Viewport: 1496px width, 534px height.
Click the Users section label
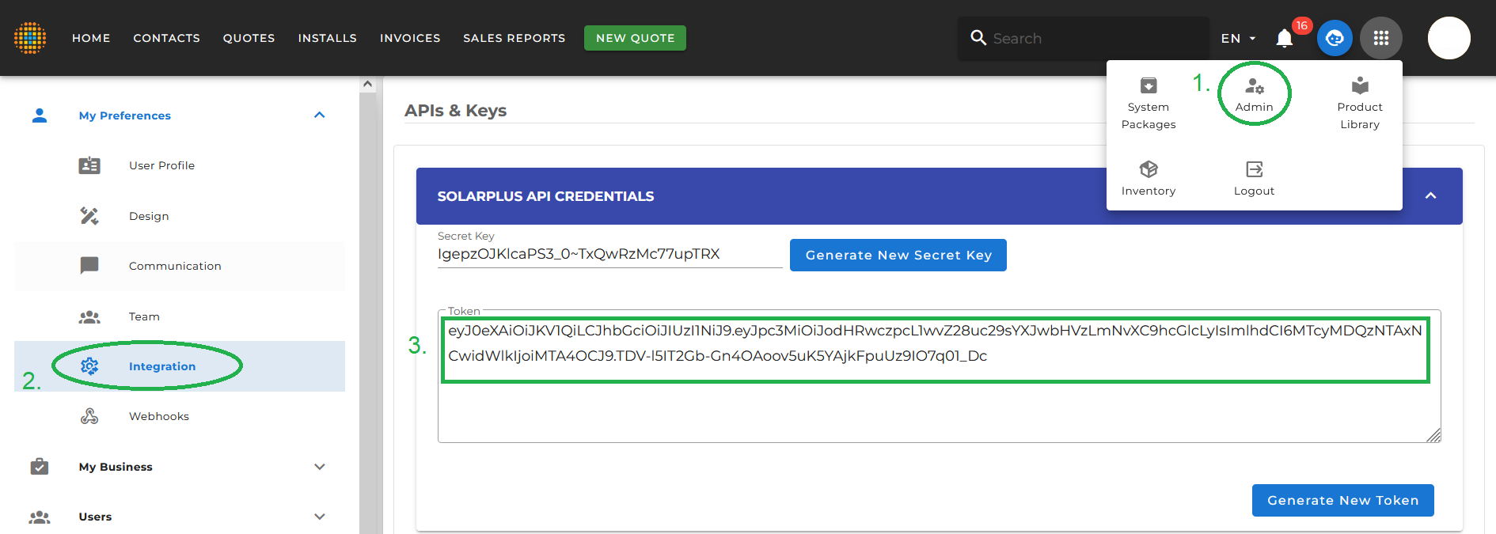(95, 517)
